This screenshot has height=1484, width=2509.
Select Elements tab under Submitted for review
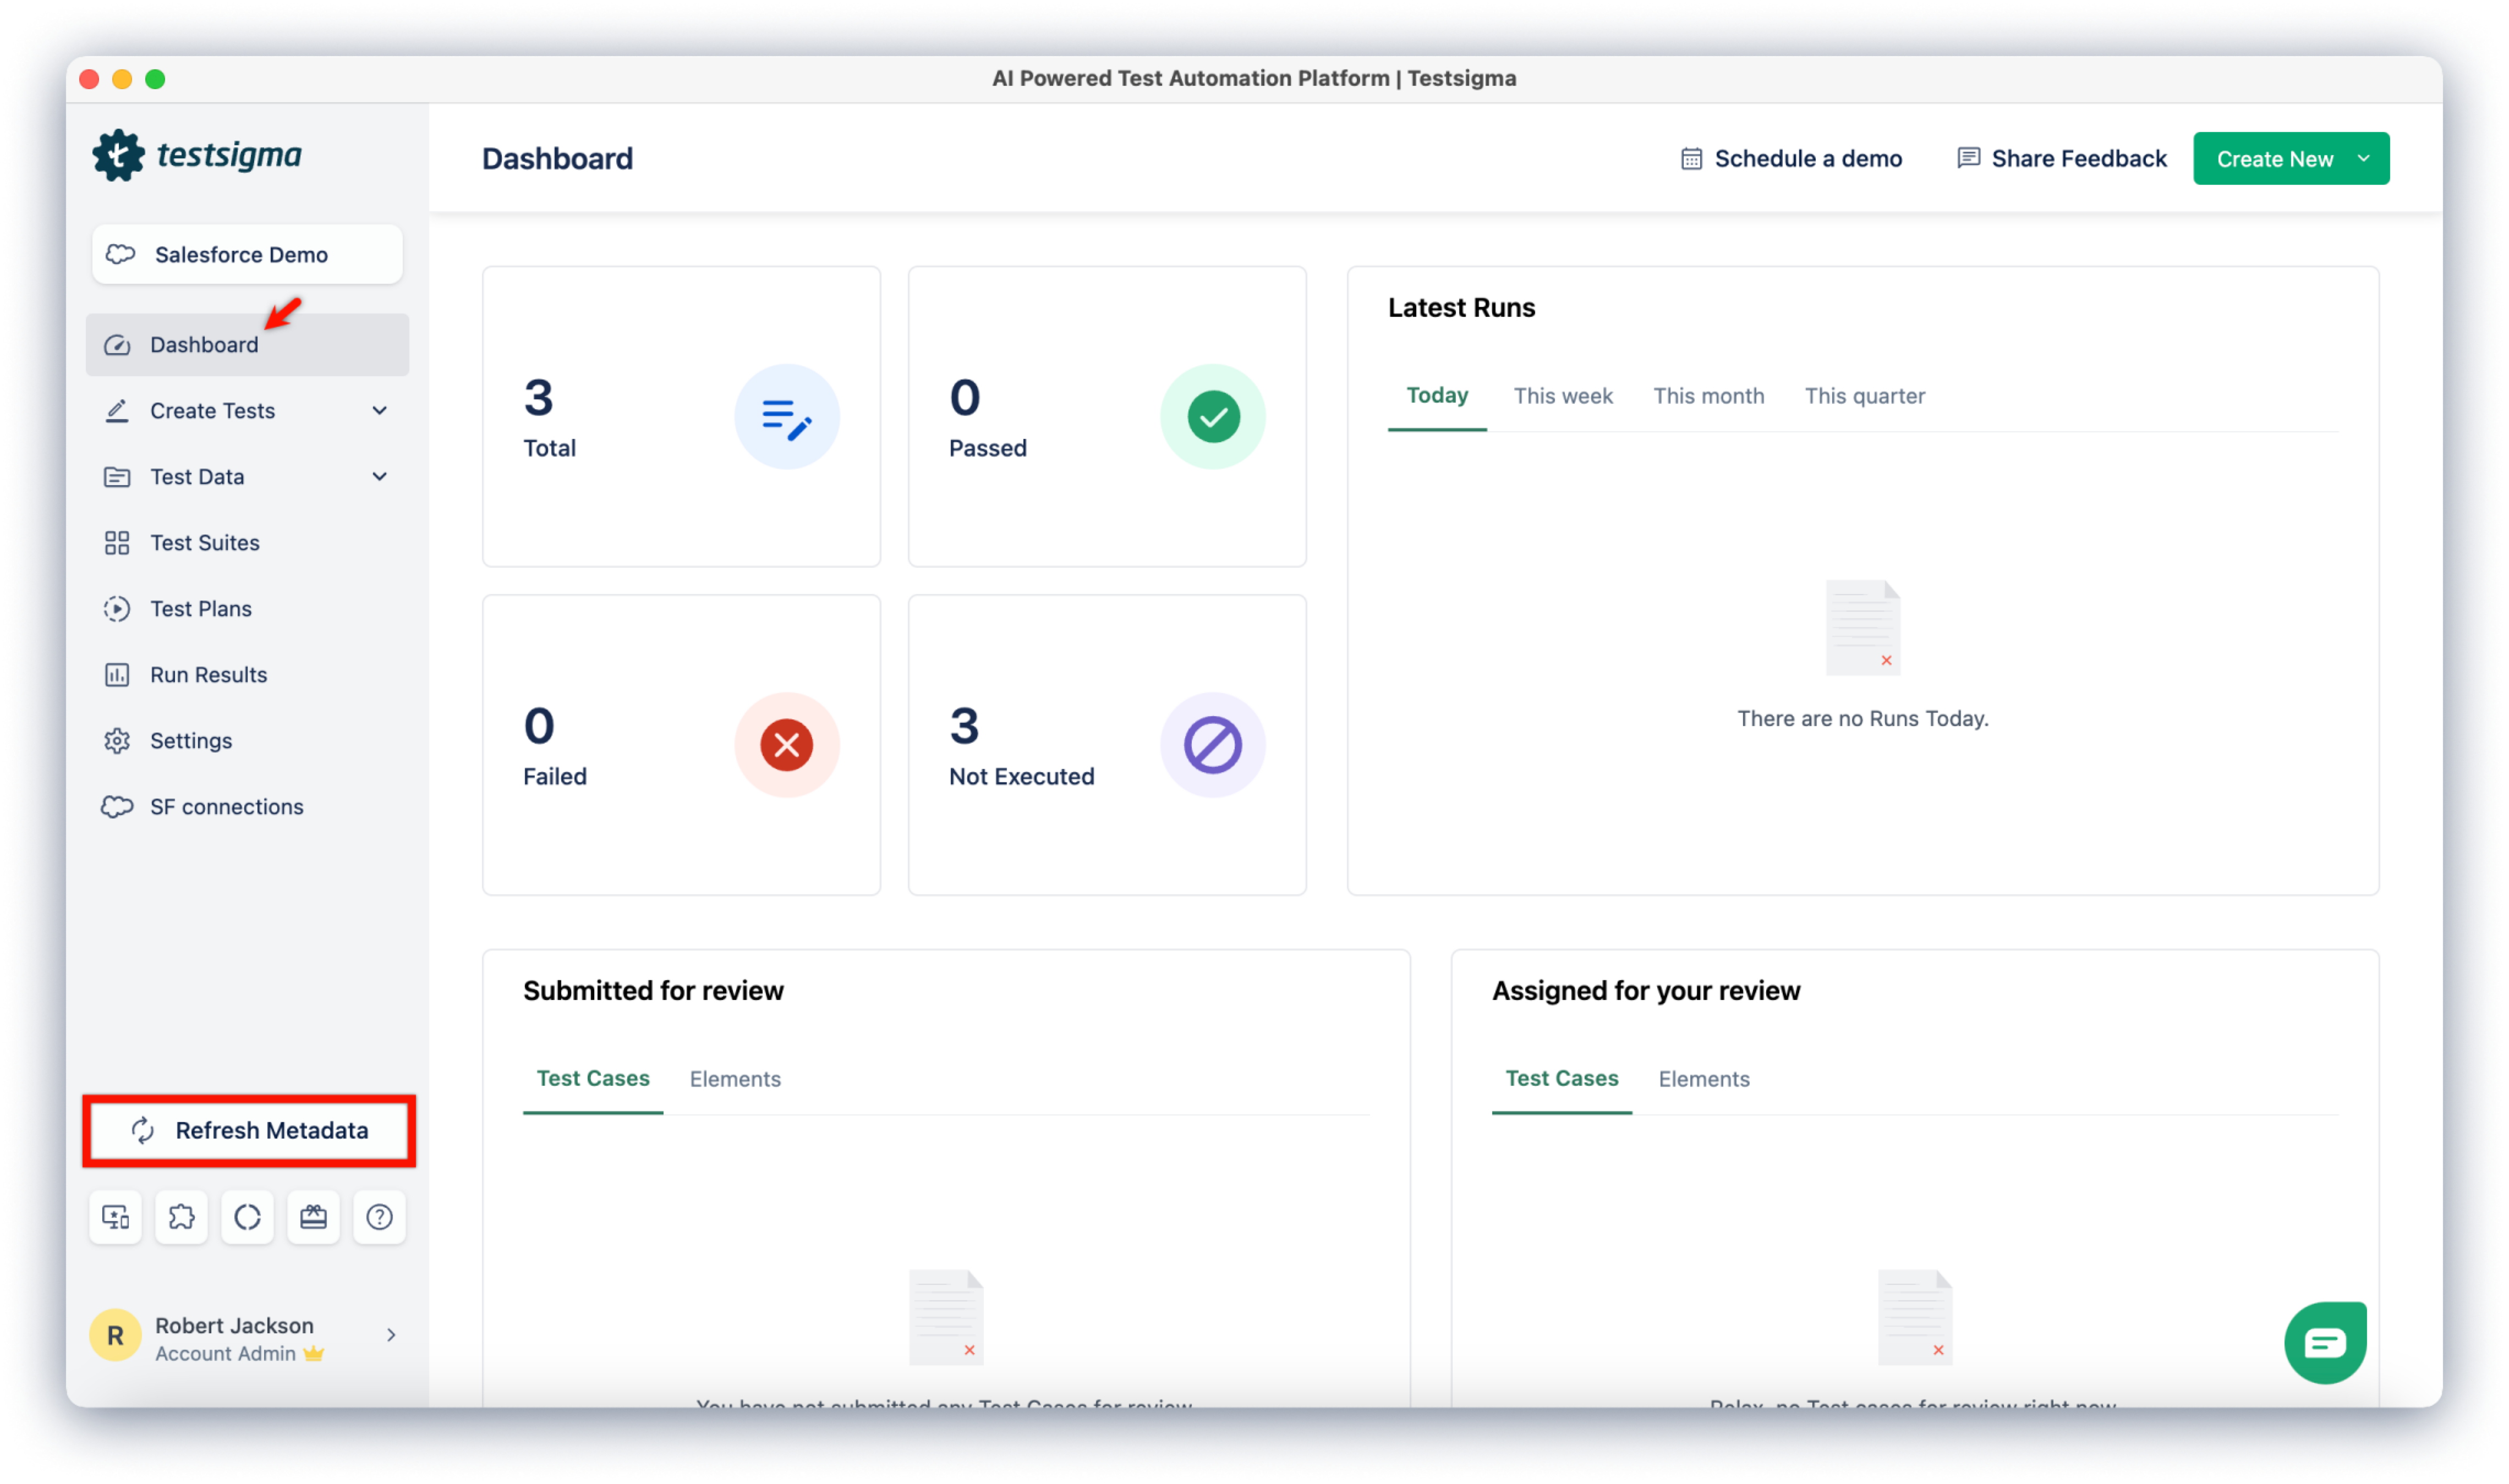tap(735, 1079)
